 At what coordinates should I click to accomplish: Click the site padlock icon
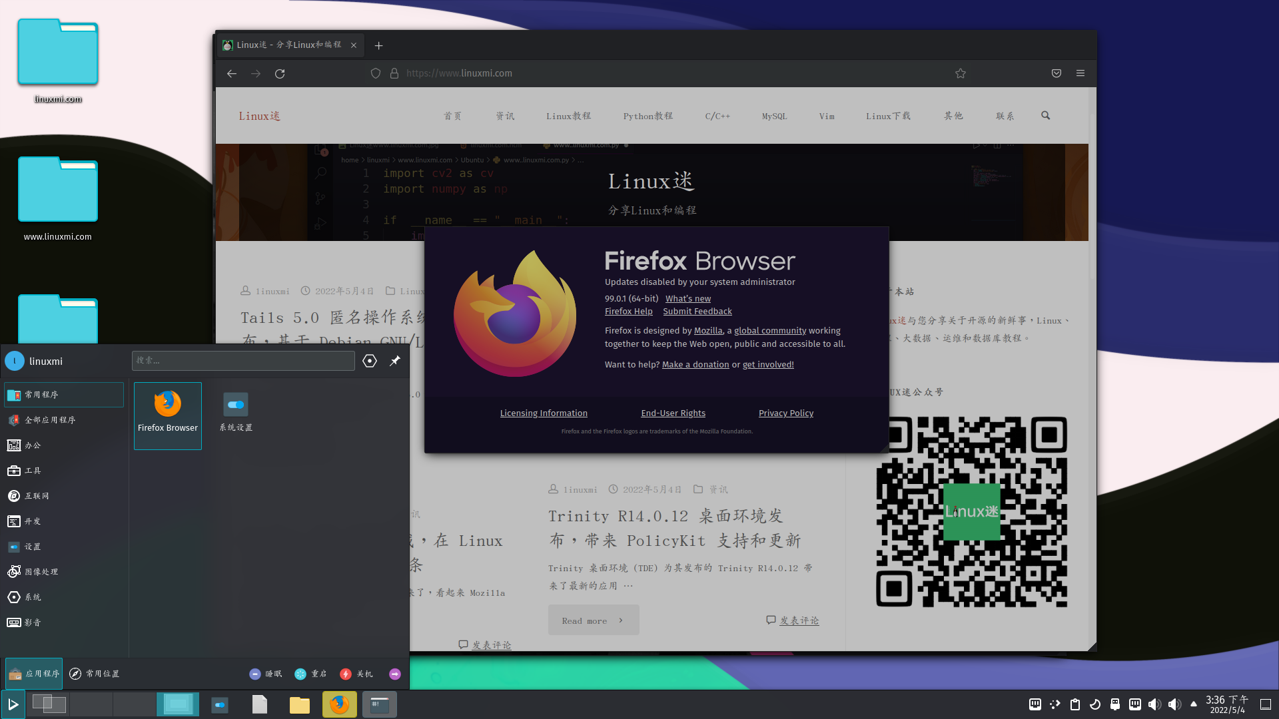pos(394,73)
